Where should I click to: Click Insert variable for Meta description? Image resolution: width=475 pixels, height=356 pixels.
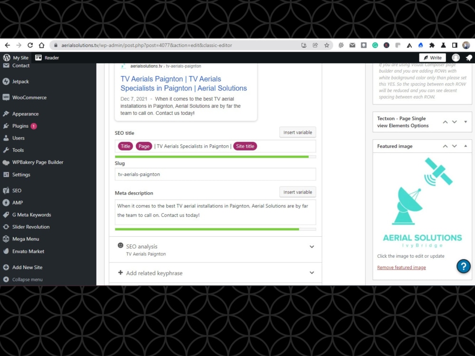pyautogui.click(x=297, y=192)
